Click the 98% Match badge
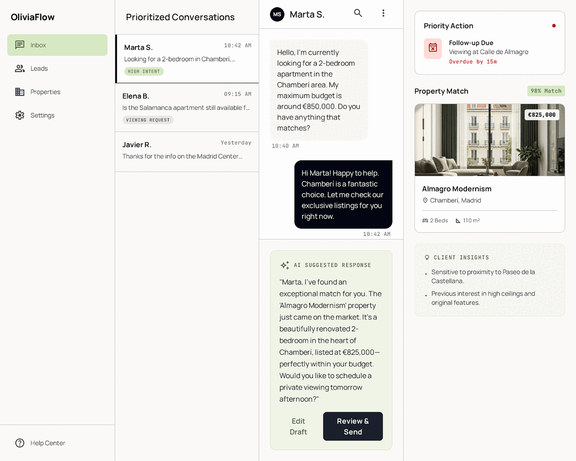Image resolution: width=576 pixels, height=461 pixels. (546, 91)
